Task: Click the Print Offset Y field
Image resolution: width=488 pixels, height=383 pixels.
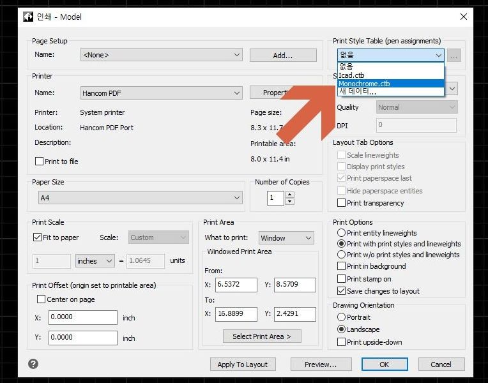Action: 83,338
